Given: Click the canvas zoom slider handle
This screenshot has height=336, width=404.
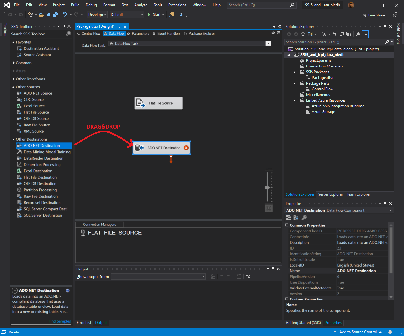Looking at the screenshot, I should (x=268, y=187).
